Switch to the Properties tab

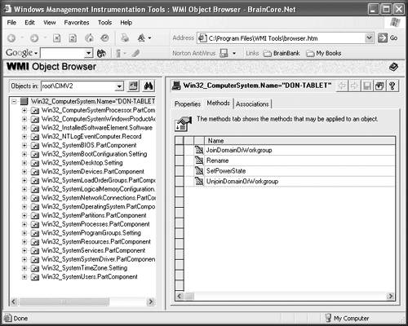(x=188, y=104)
